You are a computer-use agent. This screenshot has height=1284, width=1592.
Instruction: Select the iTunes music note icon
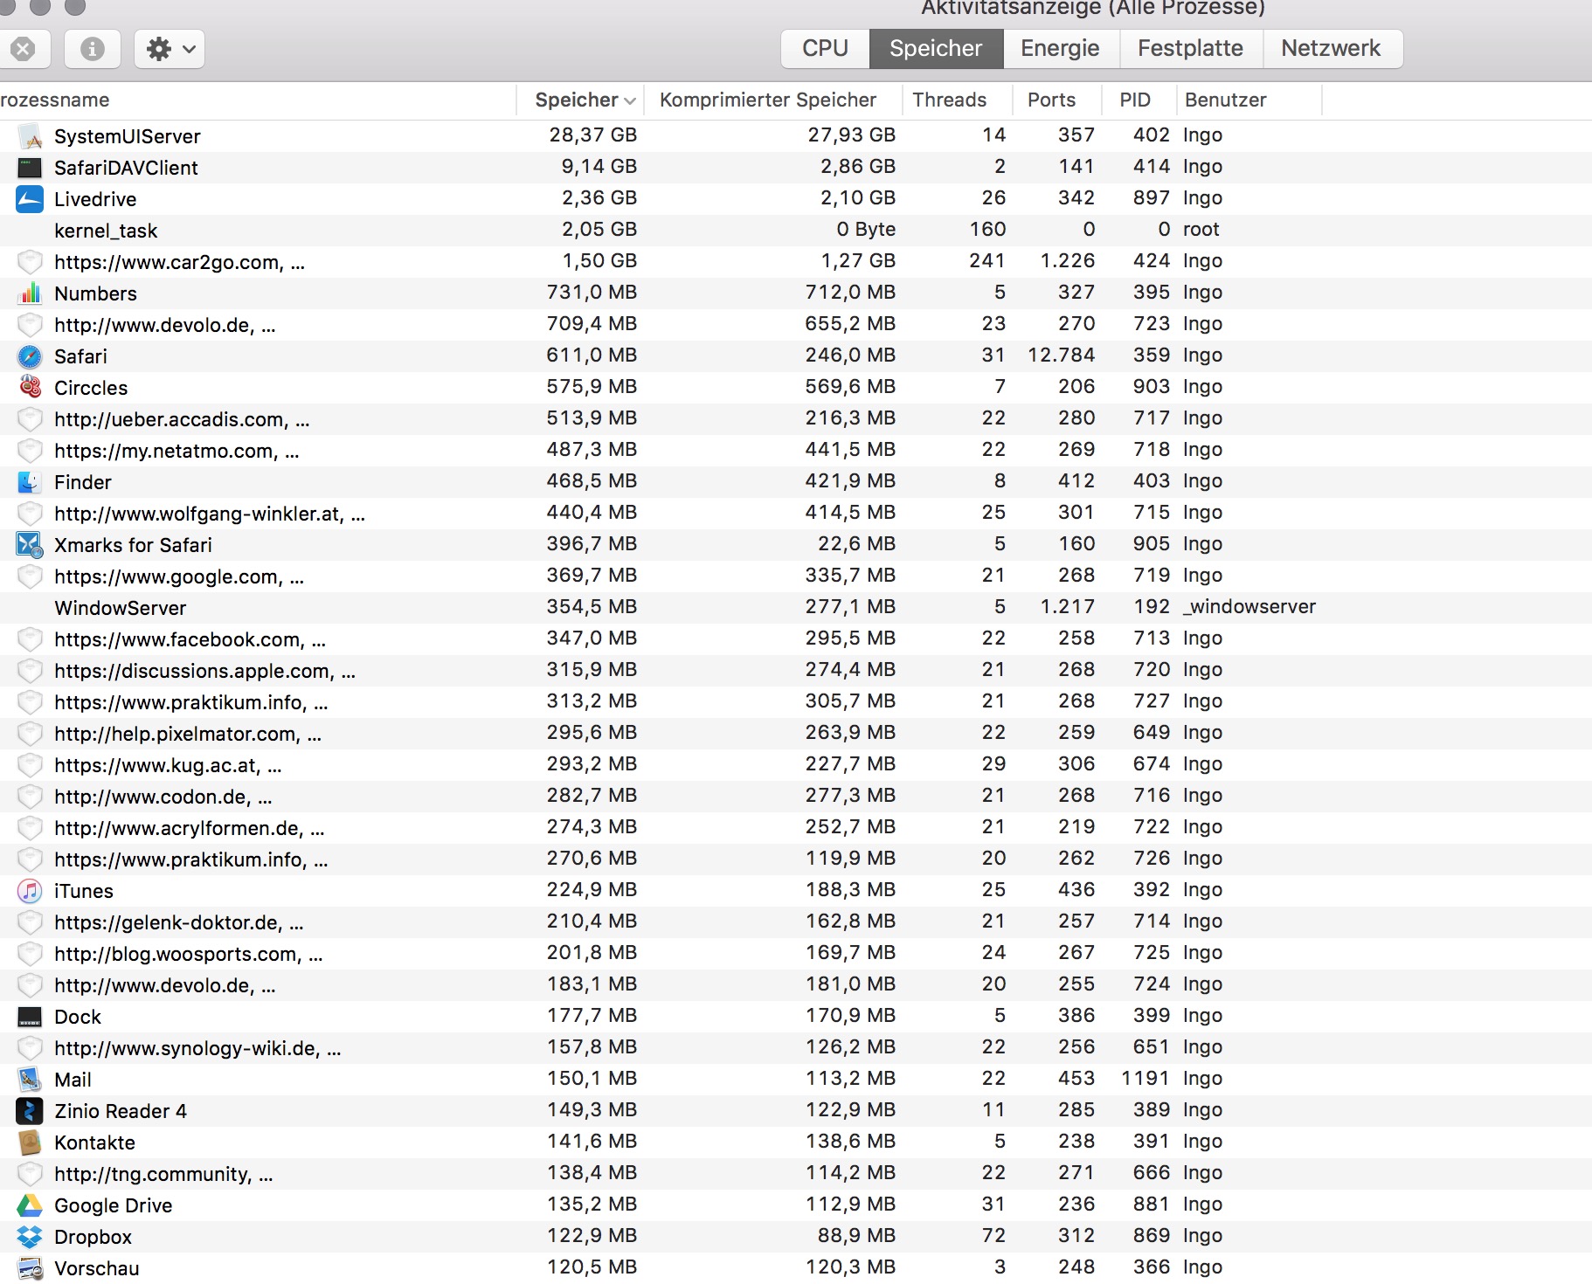[30, 891]
